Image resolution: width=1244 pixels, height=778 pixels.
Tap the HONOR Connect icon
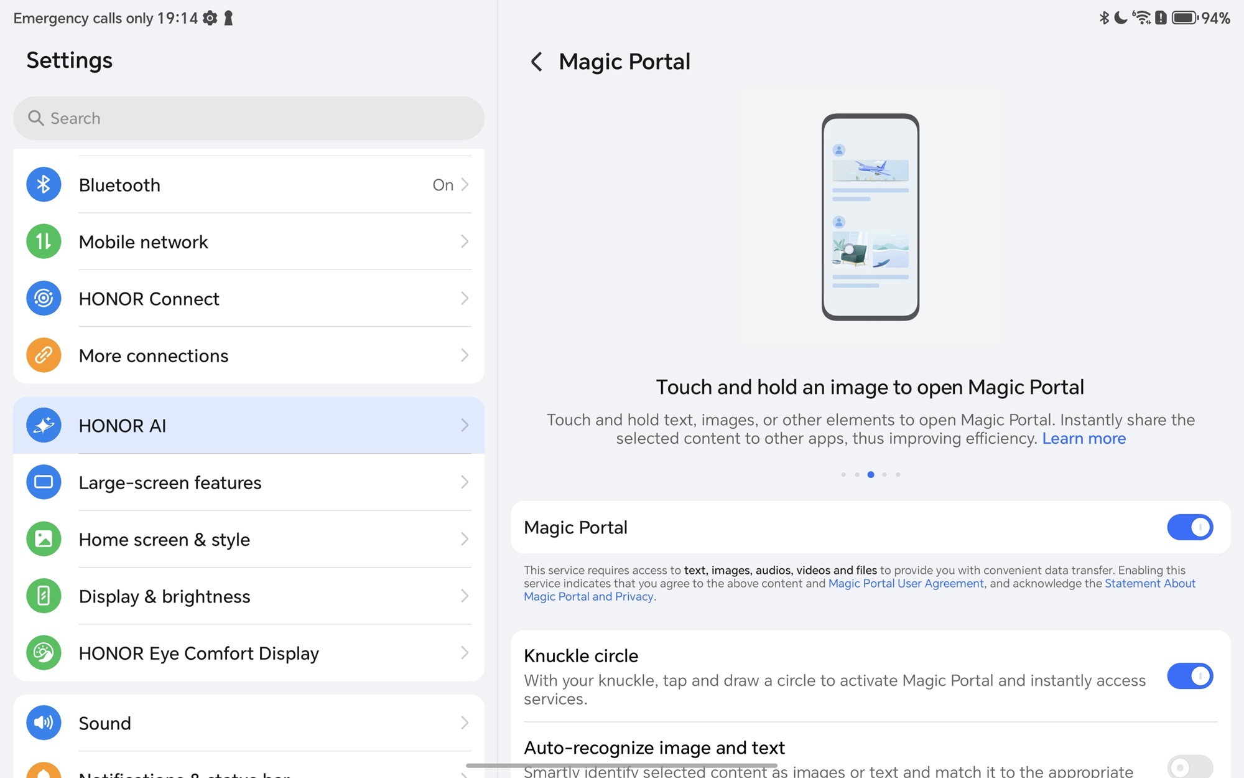point(44,299)
